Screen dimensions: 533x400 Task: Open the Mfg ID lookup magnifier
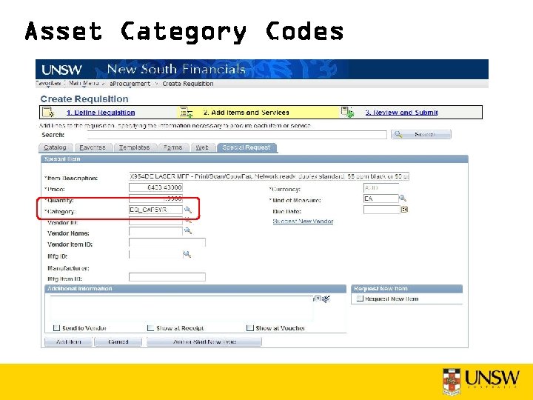click(x=187, y=254)
